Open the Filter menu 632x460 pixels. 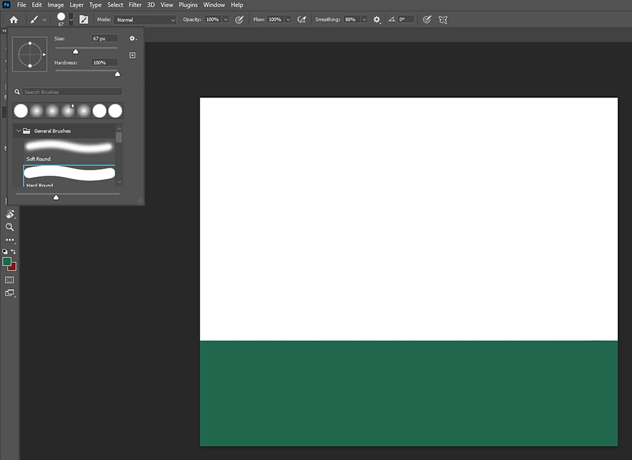click(x=135, y=5)
